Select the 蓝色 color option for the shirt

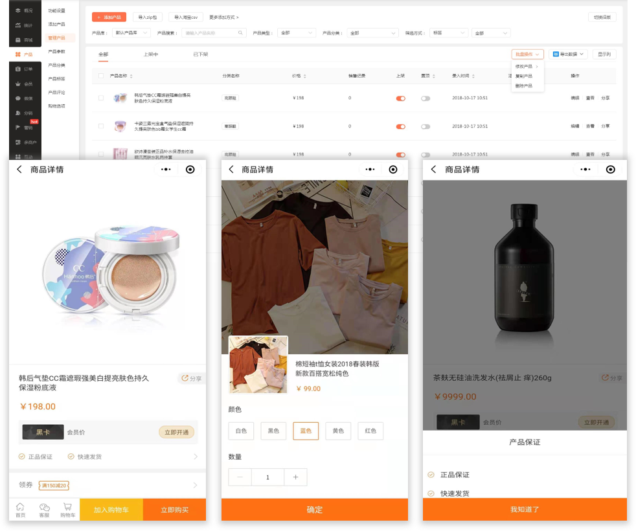click(x=305, y=430)
